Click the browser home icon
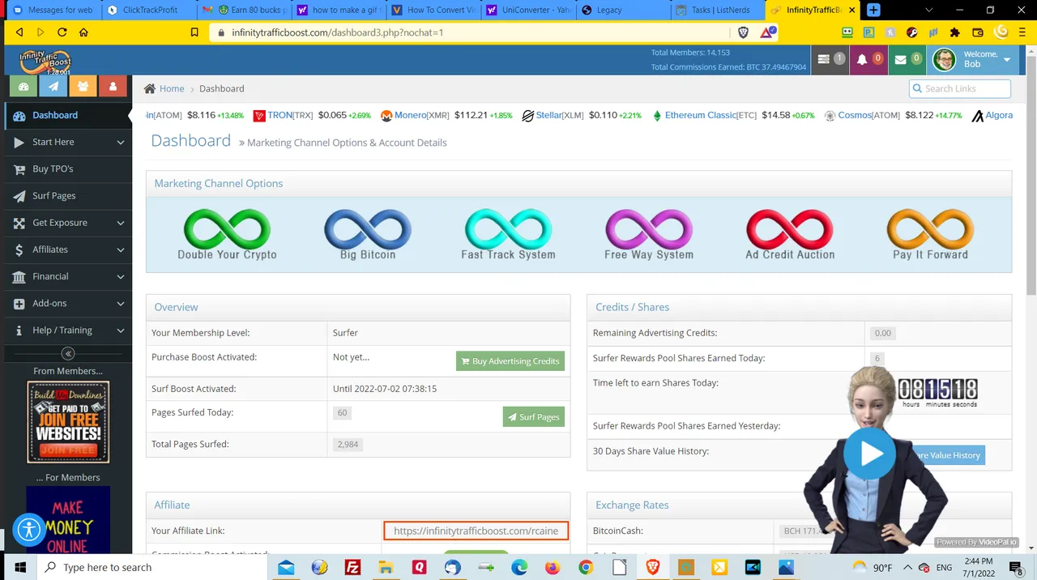Image resolution: width=1037 pixels, height=580 pixels. 83,32
